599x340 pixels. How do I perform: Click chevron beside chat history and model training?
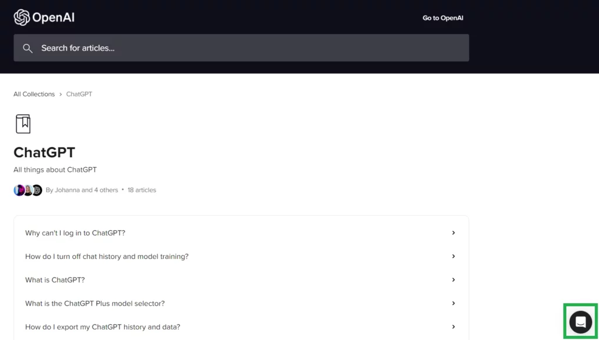(453, 256)
